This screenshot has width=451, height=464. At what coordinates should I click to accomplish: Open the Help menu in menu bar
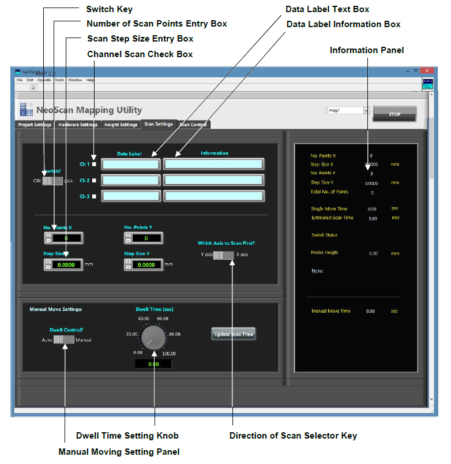tap(90, 80)
